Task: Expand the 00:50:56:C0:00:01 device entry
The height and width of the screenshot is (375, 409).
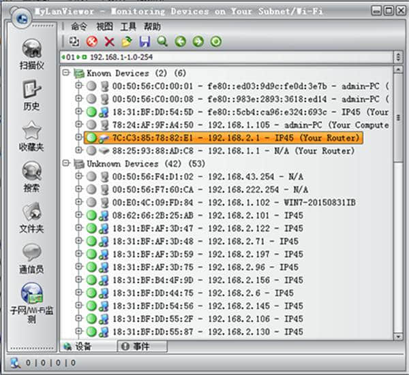Action: click(78, 86)
